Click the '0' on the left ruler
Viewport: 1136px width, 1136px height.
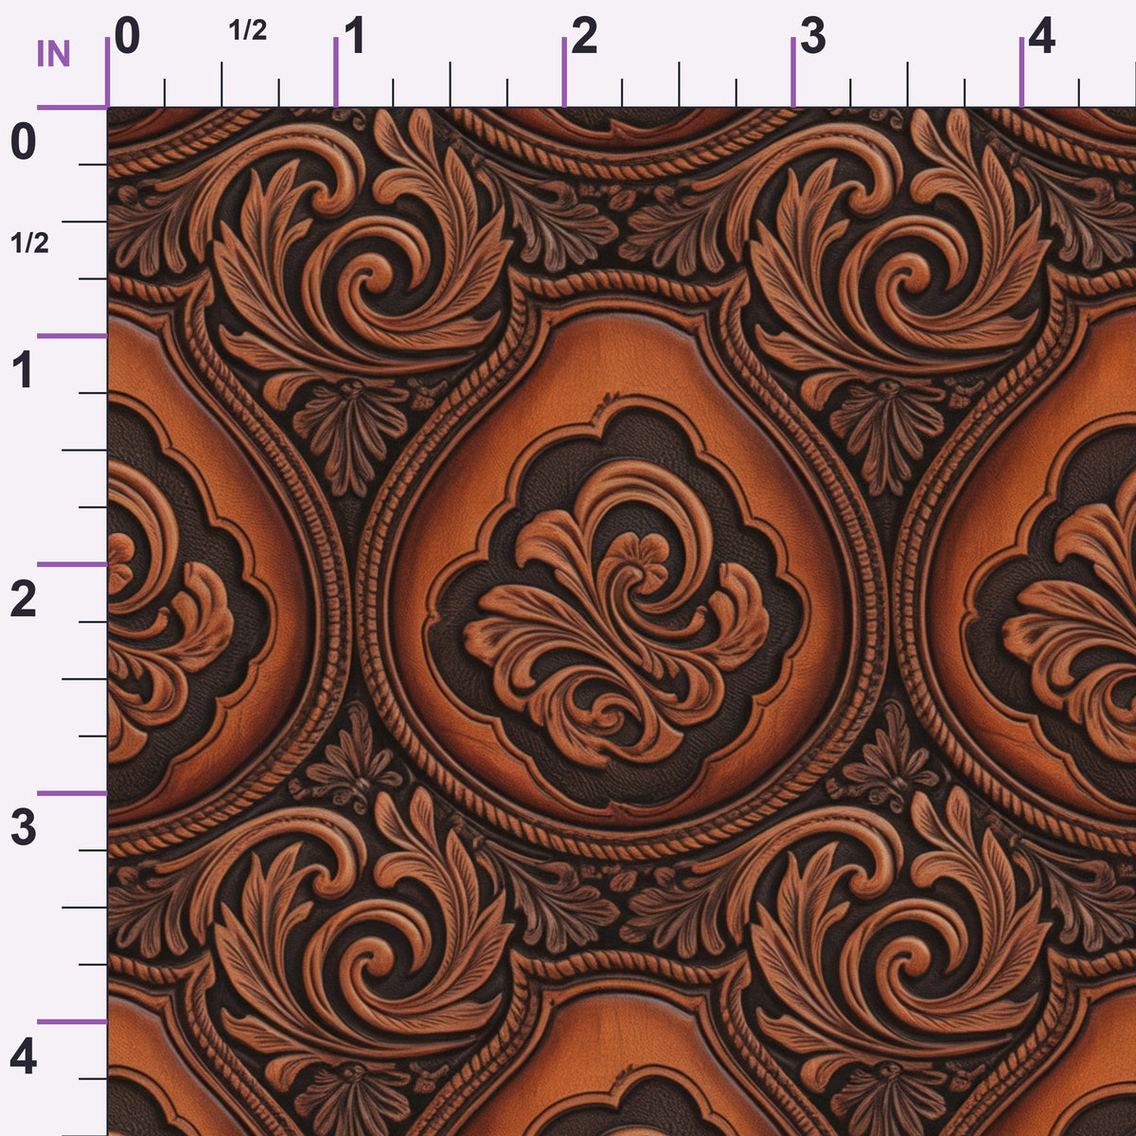pos(24,143)
